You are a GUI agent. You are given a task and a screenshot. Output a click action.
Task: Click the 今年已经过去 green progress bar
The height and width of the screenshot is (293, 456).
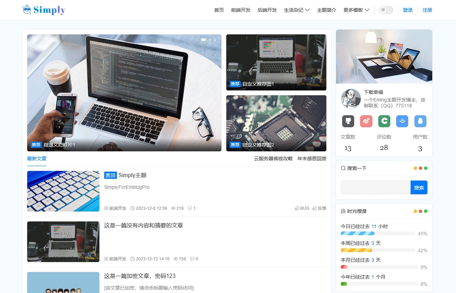coord(379,284)
